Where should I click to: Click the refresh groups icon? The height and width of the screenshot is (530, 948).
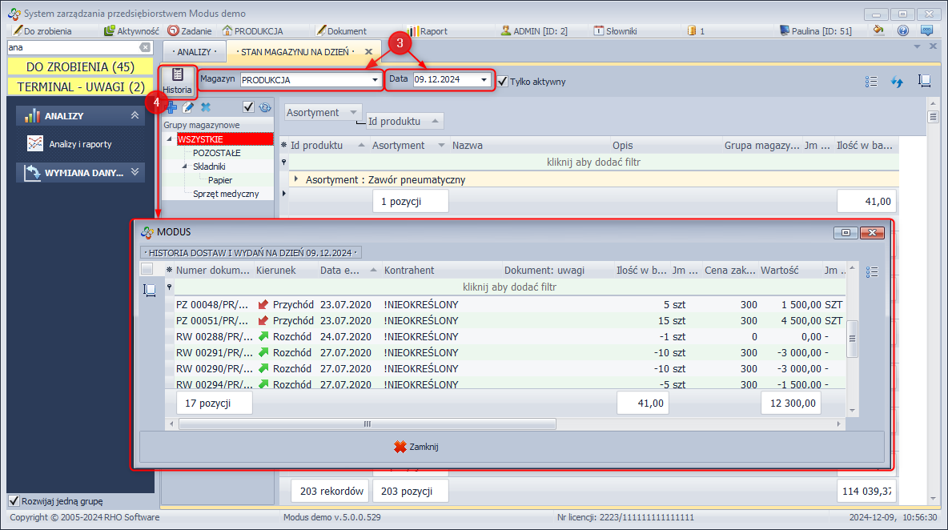click(x=265, y=107)
